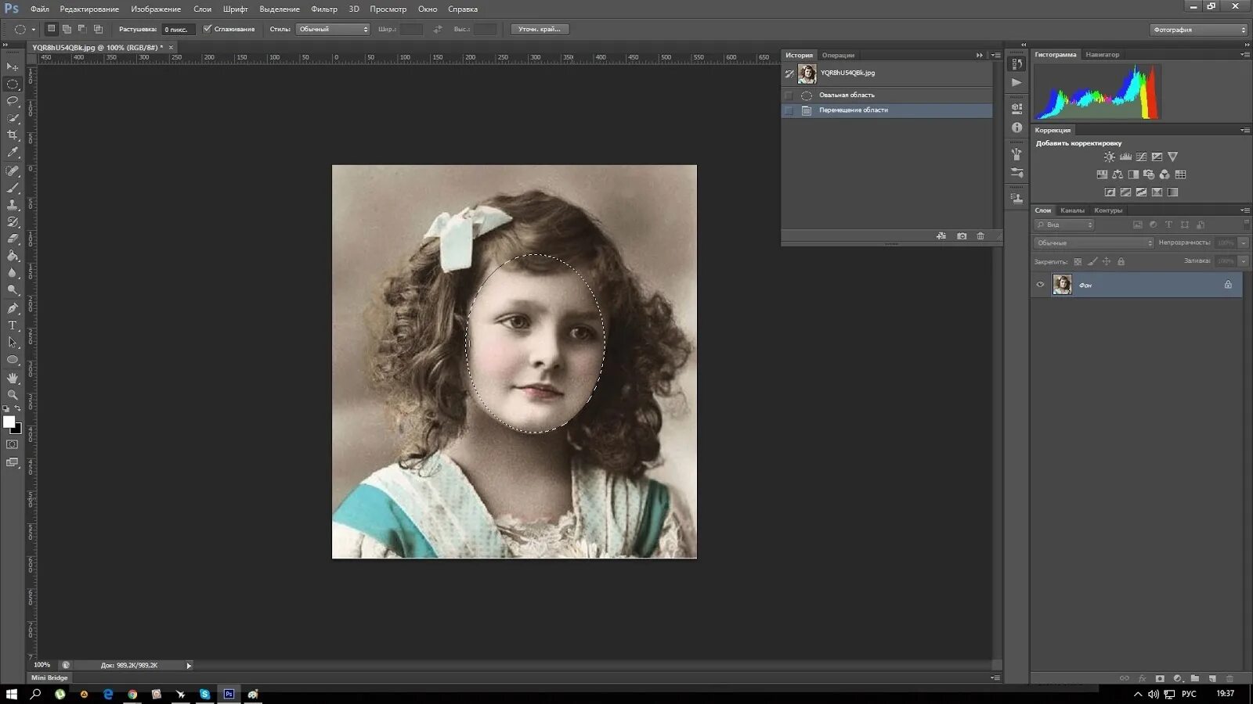Expand the layer blend mode dropdown
The width and height of the screenshot is (1253, 704).
[1093, 243]
